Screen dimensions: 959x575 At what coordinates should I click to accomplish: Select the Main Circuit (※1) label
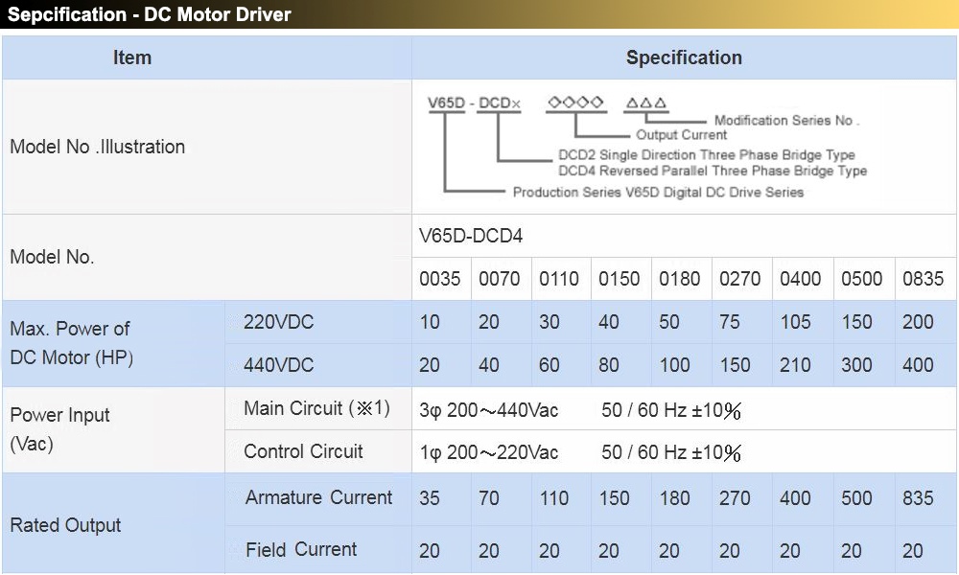316,408
